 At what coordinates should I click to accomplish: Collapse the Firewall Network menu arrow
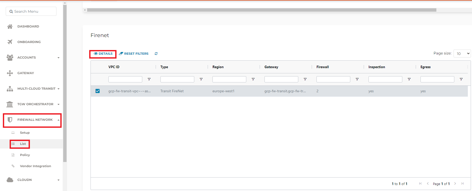tap(59, 120)
